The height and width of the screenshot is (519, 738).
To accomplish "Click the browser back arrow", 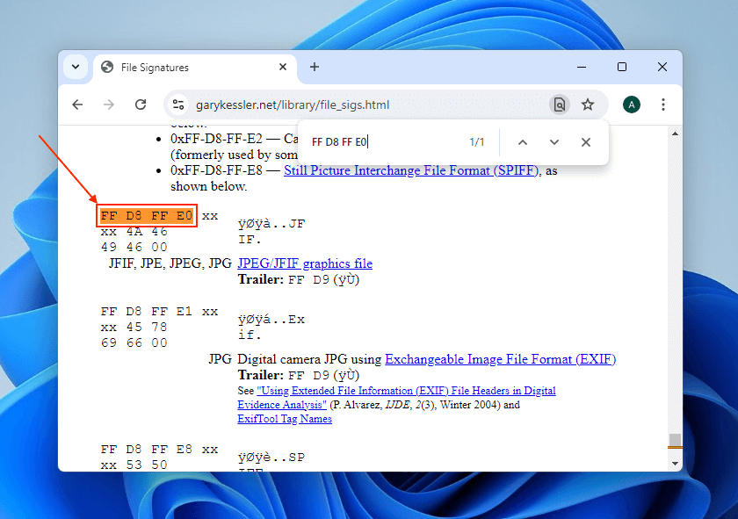I will coord(77,105).
